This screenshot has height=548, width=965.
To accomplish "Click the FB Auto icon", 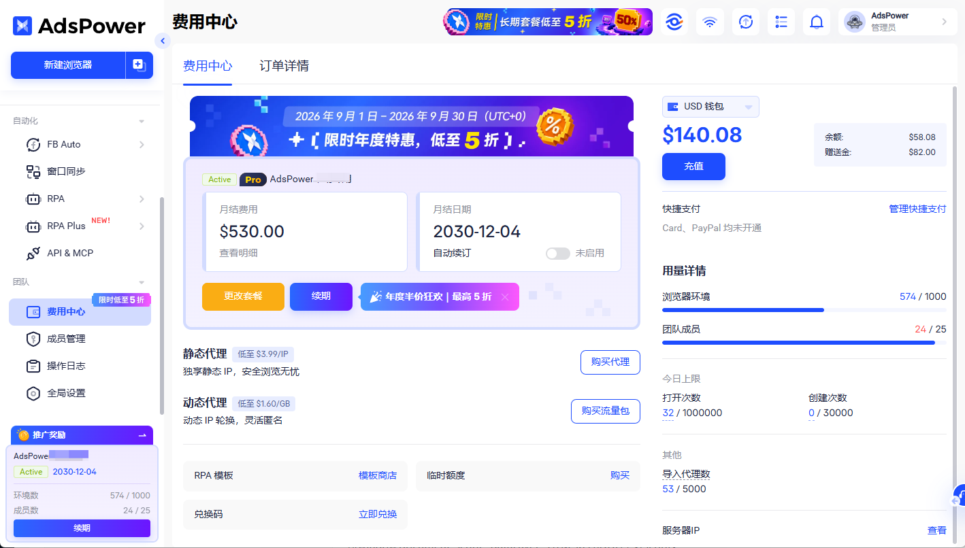I will click(33, 144).
